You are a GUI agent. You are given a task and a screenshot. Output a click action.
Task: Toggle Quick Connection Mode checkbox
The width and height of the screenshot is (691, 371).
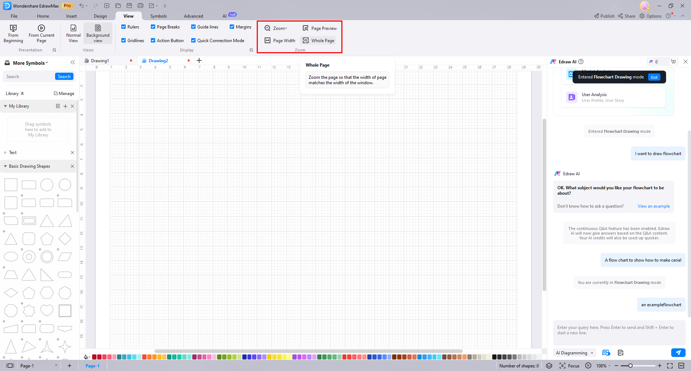[193, 41]
